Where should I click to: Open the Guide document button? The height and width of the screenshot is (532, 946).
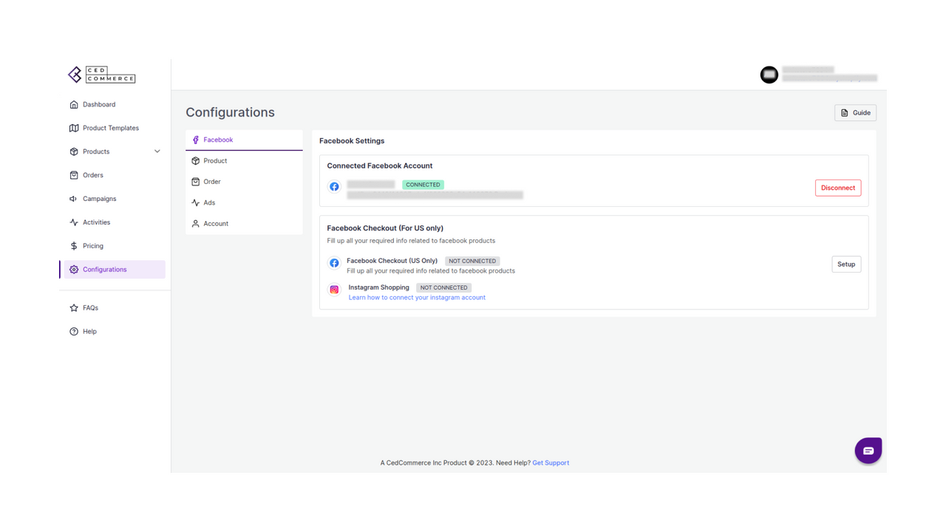pyautogui.click(x=855, y=113)
